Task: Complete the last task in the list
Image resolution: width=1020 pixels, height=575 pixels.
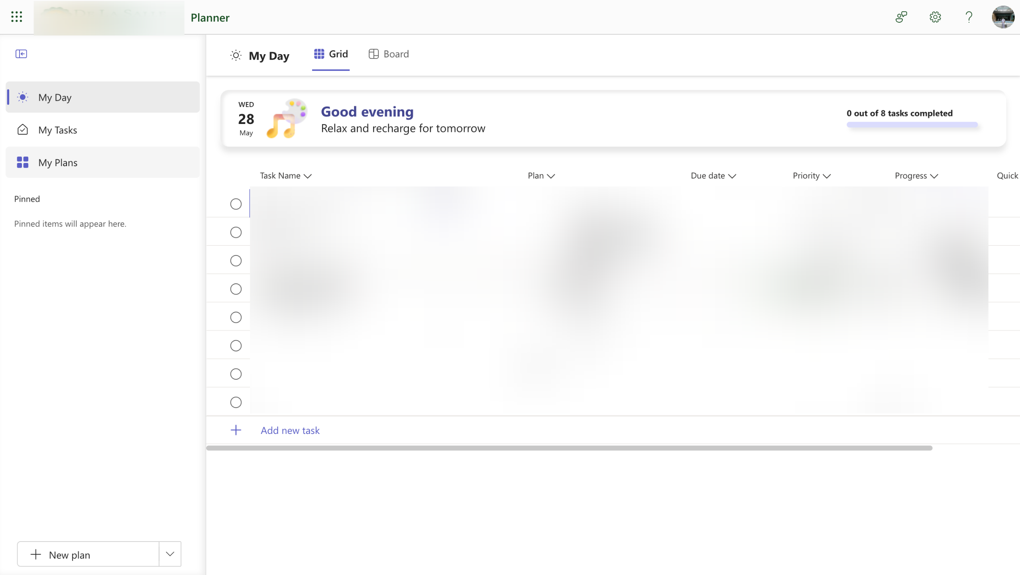Action: 236,402
